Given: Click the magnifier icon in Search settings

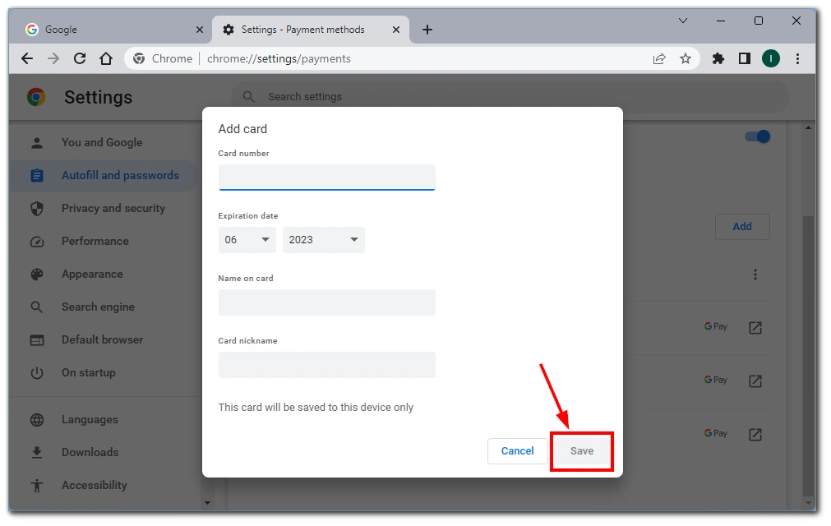Looking at the screenshot, I should [248, 97].
